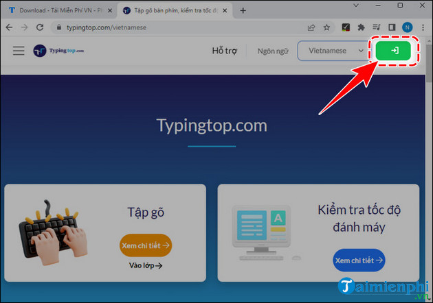Viewport: 433px width, 303px height.
Task: Open the browser extensions puzzle icon
Action: (361, 28)
